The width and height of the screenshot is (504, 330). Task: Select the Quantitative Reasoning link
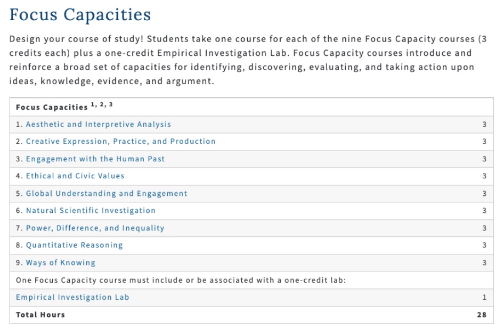pos(74,245)
